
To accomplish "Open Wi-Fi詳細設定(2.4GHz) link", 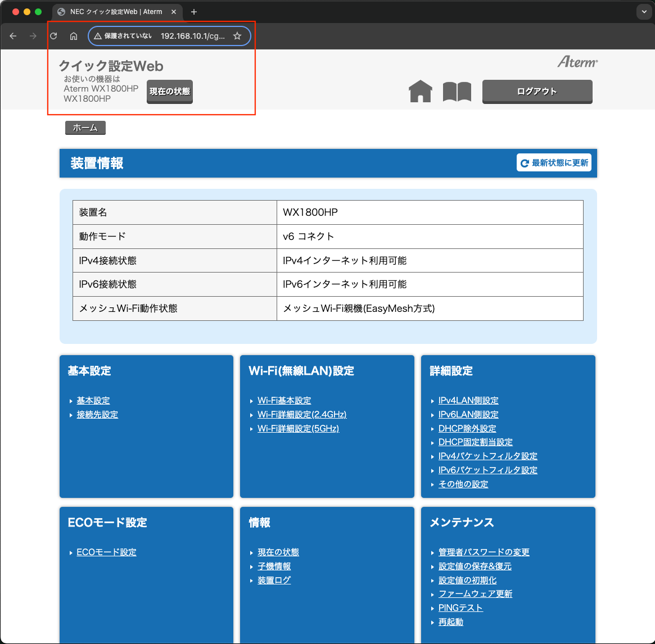I will (302, 415).
